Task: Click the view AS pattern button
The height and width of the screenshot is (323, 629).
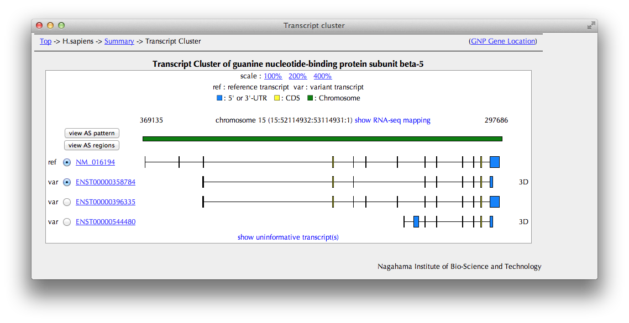Action: 92,133
